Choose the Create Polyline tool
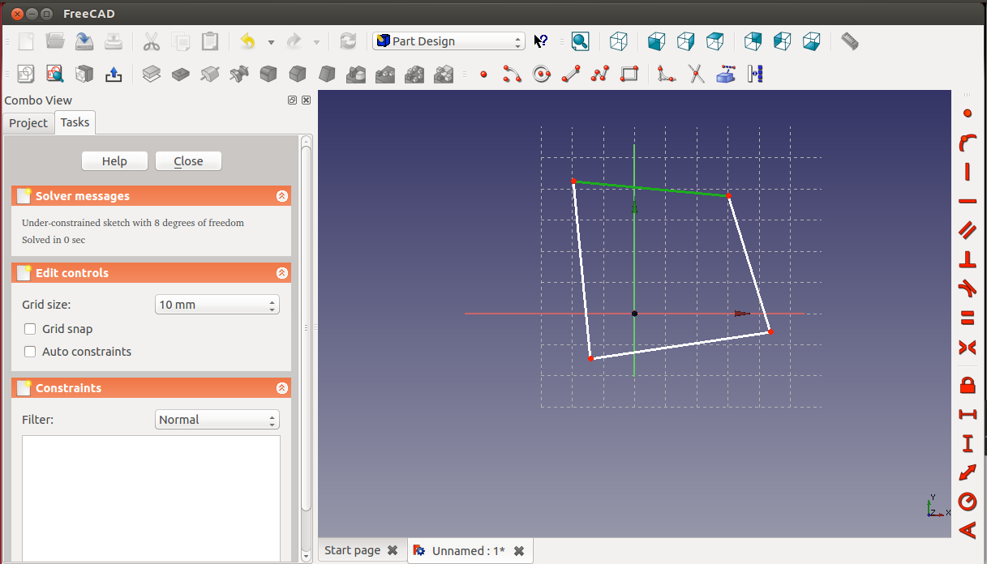 pos(600,75)
